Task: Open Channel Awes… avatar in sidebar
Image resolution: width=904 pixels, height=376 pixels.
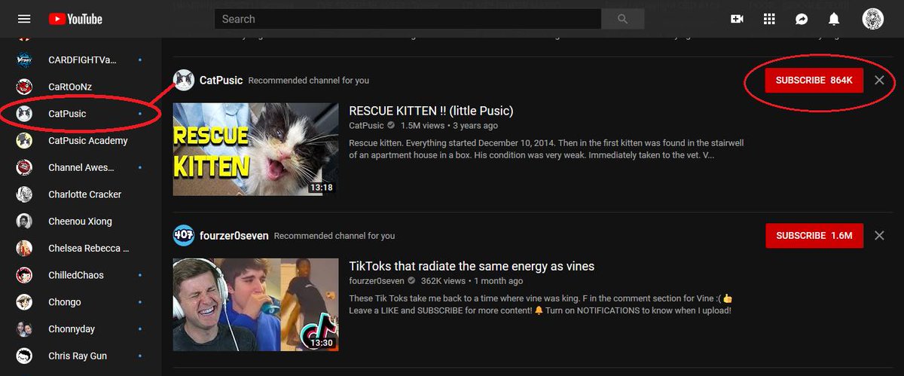Action: (x=24, y=167)
